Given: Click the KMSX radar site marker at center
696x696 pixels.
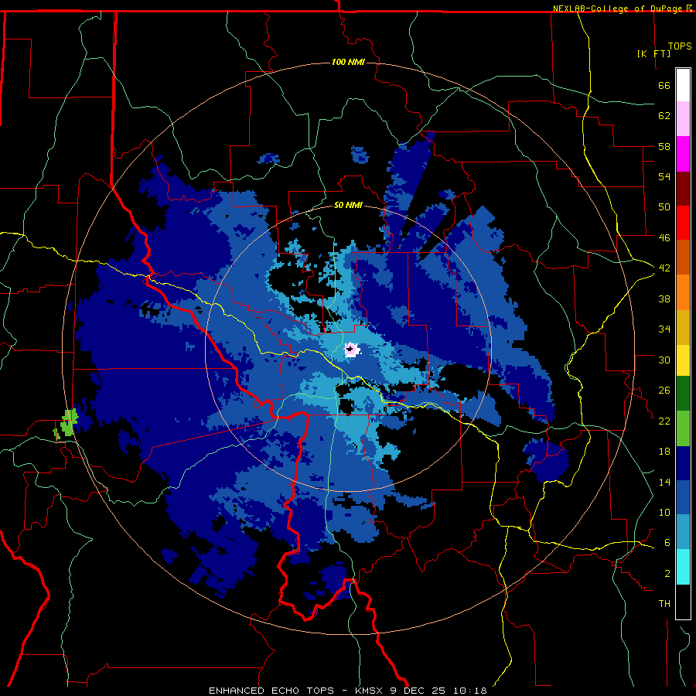Looking at the screenshot, I should [x=351, y=350].
